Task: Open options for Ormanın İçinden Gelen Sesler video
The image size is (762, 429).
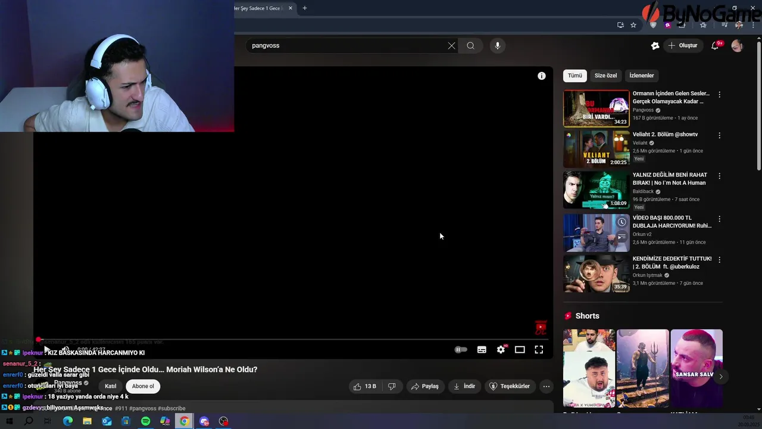Action: (719, 94)
